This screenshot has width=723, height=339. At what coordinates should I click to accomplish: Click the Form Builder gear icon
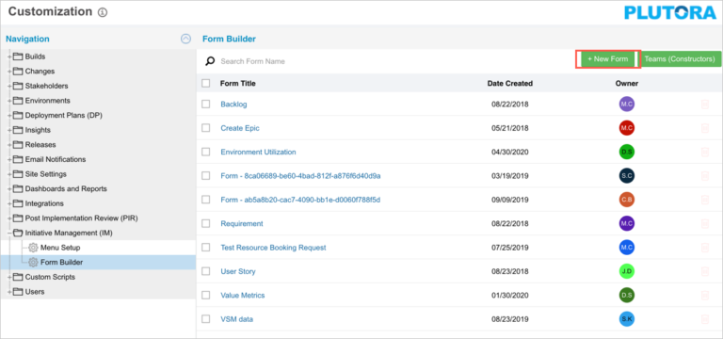(33, 263)
